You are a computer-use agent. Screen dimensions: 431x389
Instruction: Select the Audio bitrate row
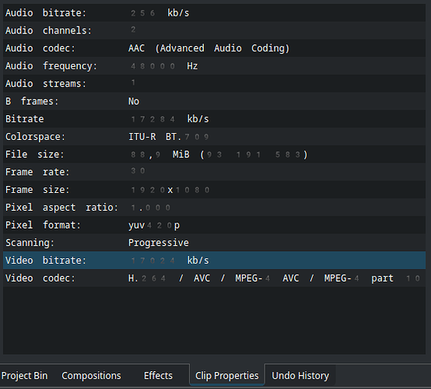(x=215, y=12)
